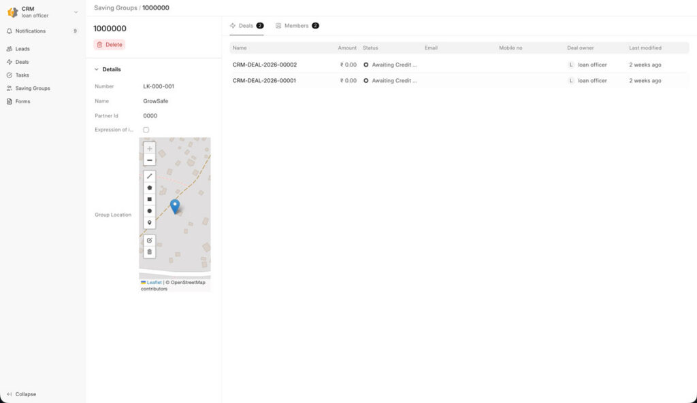
Task: Select the place marker tool on map
Action: [150, 222]
